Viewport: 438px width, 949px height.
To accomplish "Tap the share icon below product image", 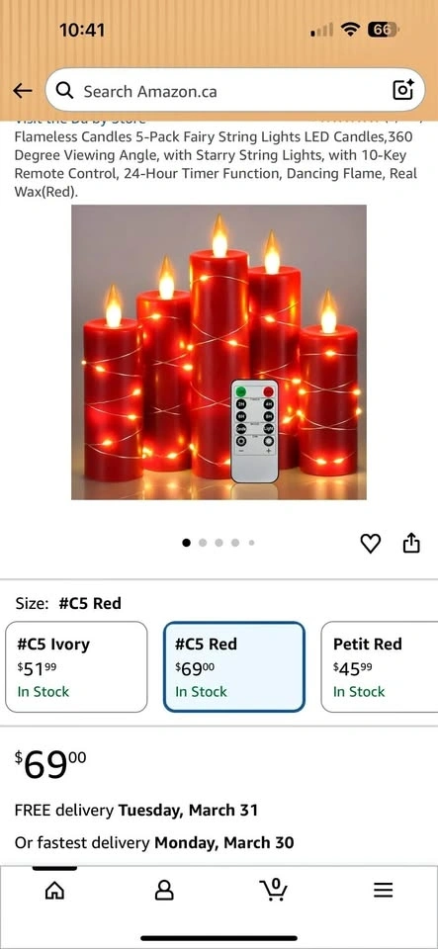I will click(410, 543).
